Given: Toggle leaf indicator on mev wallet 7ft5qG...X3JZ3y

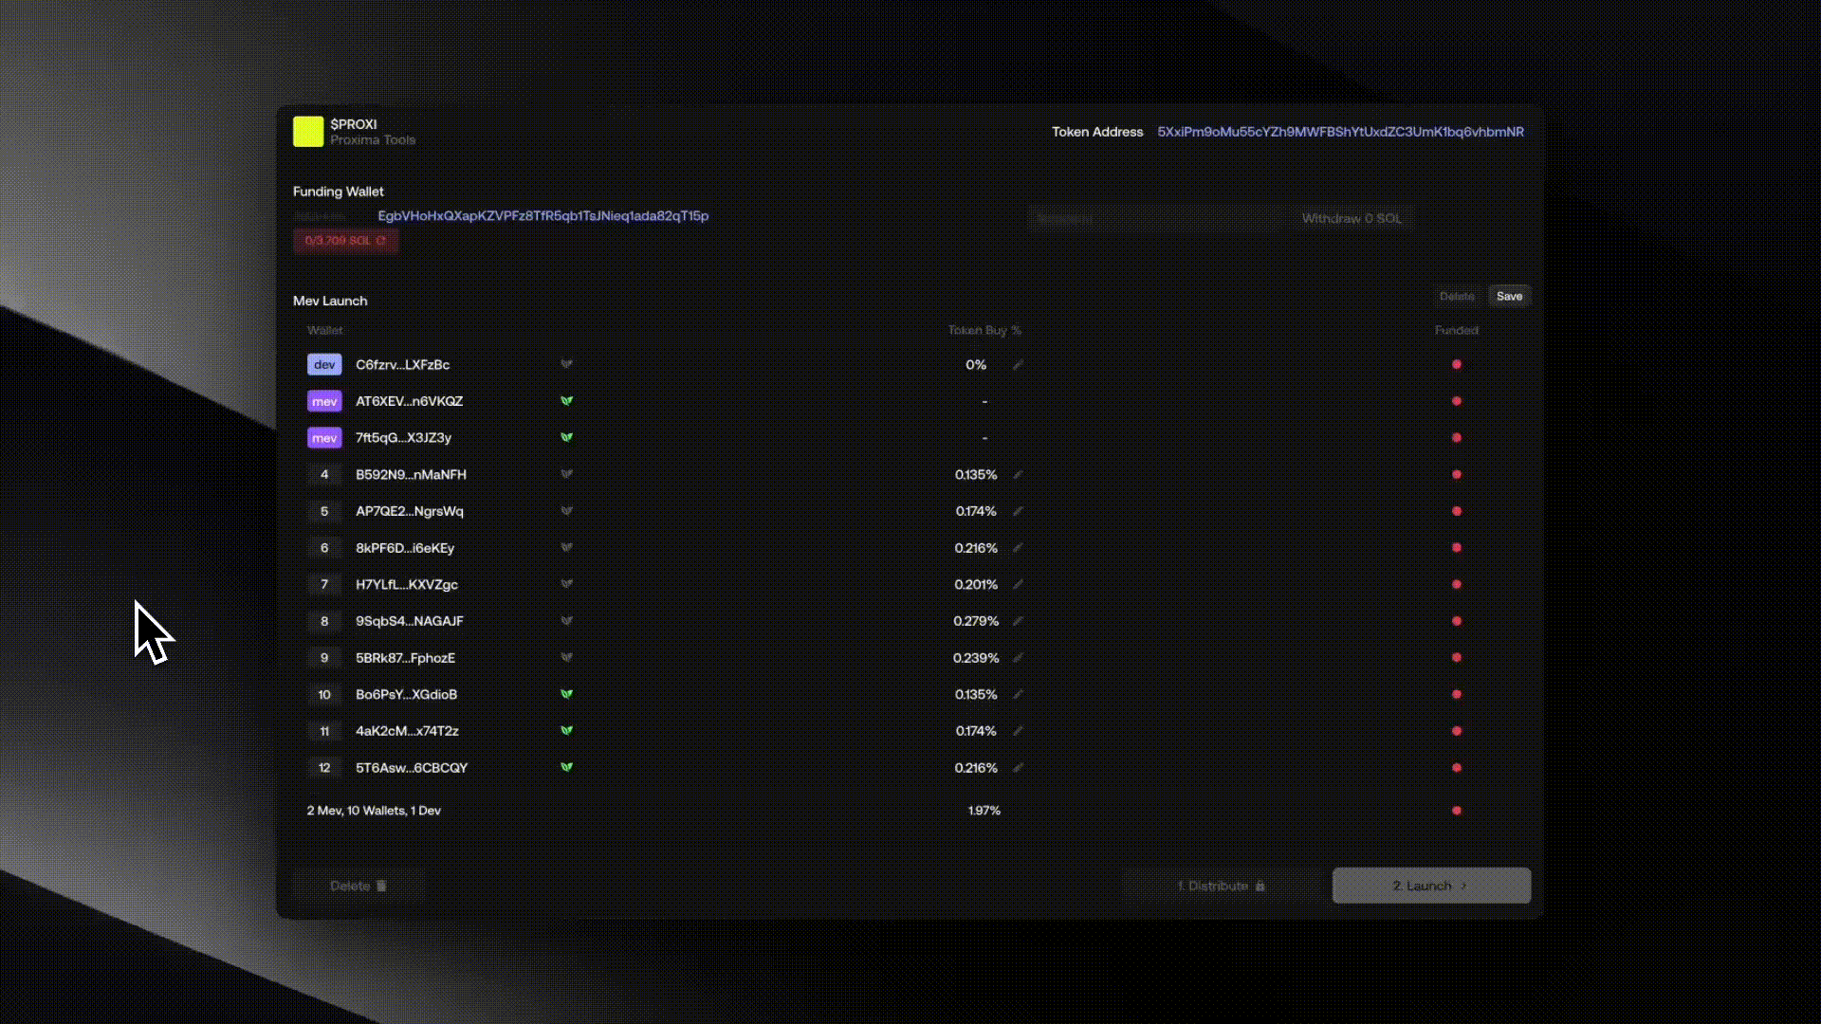Looking at the screenshot, I should pos(566,438).
